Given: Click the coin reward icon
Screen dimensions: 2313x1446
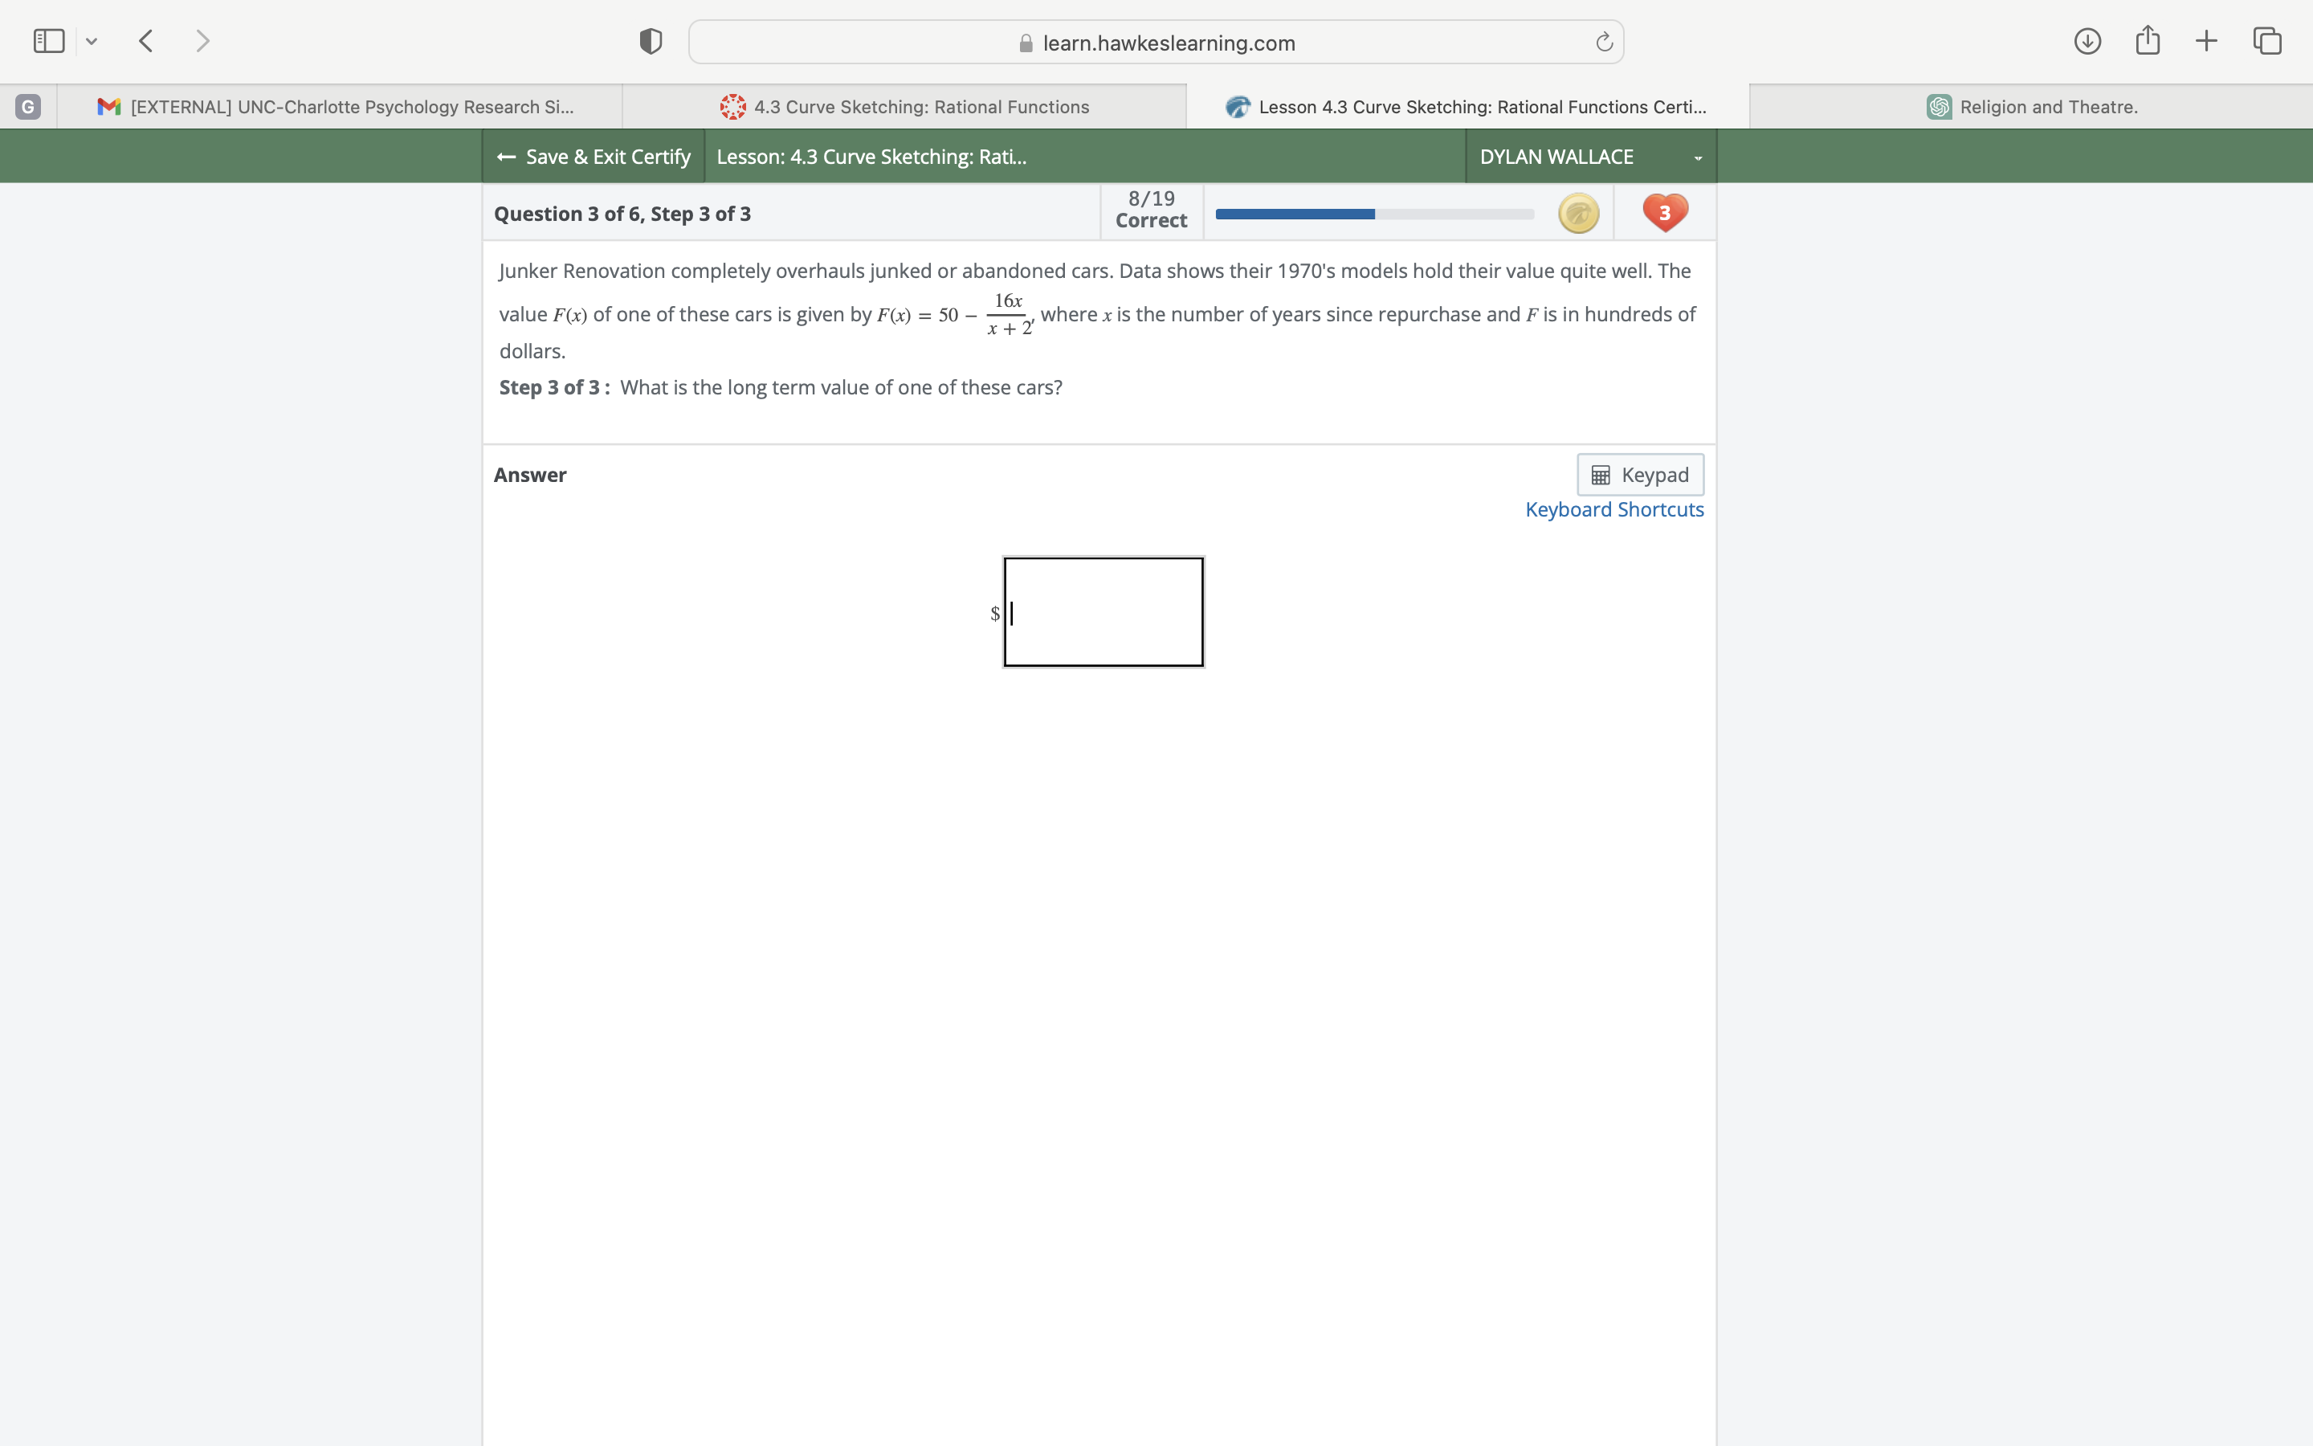Looking at the screenshot, I should (1577, 212).
